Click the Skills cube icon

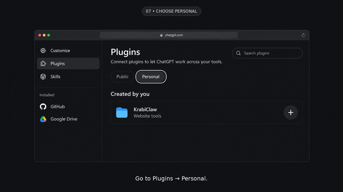(x=43, y=76)
